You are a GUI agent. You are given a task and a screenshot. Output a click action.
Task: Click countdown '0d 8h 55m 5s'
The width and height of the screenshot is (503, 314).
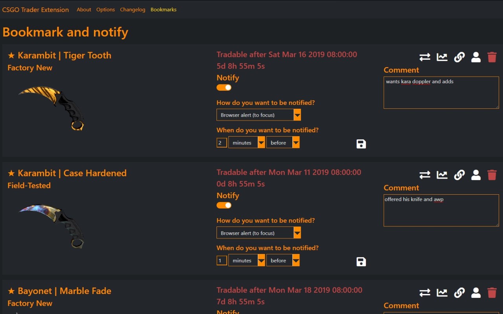[240, 184]
